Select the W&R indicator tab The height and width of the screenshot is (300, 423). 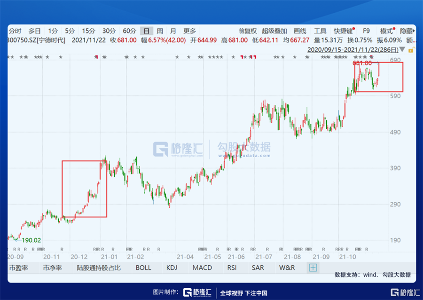pos(287,268)
